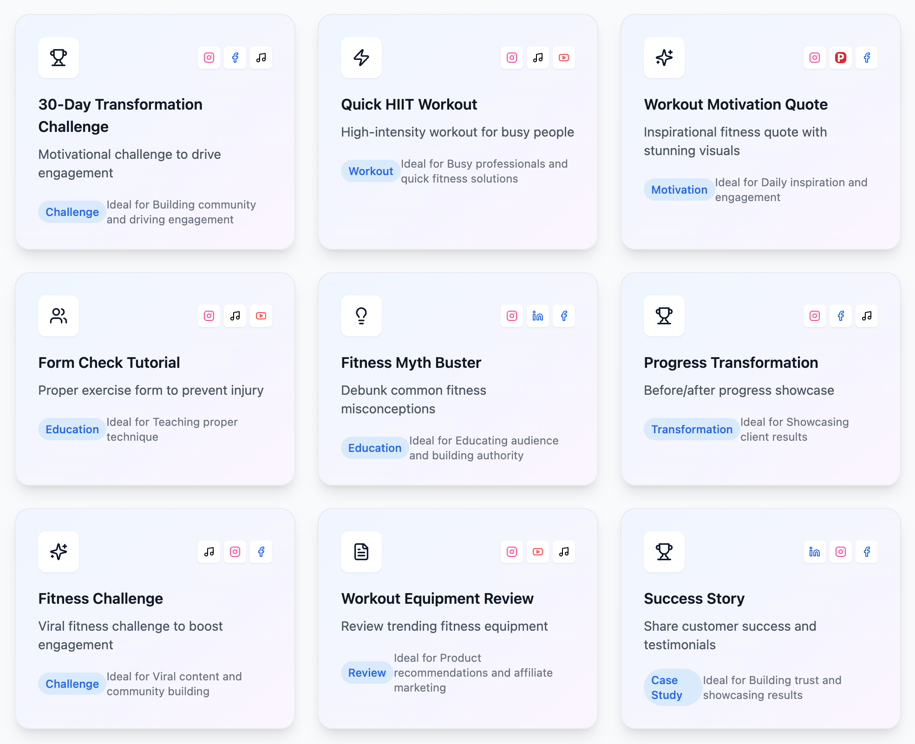Click the Facebook icon on Success Story
The width and height of the screenshot is (915, 744).
(x=866, y=552)
